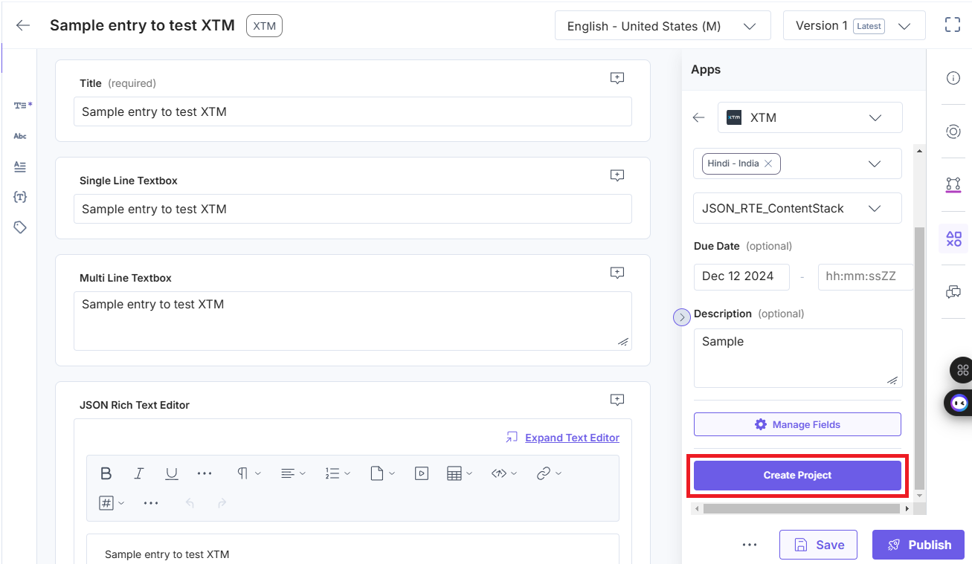Viewport: 972px width, 564px height.
Task: Publish the entry
Action: (918, 545)
